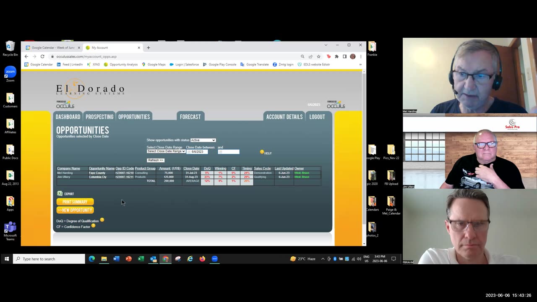Open the Affiliates desktop folder
Screen dimensions: 537x302
10,126
